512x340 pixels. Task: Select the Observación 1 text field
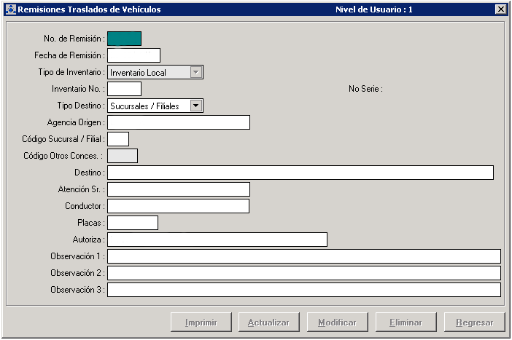(303, 256)
